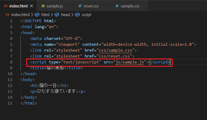This screenshot has height=120, width=207.
Task: Close the index.html tab
Action: [x=32, y=6]
